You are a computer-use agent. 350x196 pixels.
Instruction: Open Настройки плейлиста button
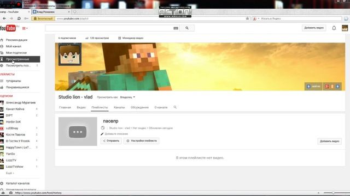click(142, 141)
